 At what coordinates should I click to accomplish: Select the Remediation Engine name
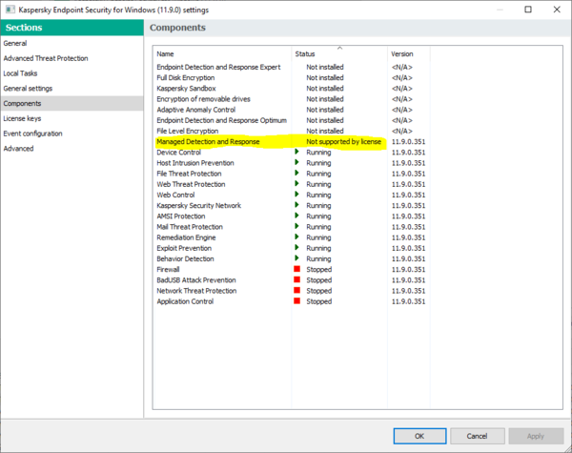click(186, 237)
